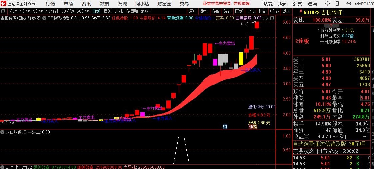Click the 多股 multi-stock button

pyautogui.click(x=216, y=11)
